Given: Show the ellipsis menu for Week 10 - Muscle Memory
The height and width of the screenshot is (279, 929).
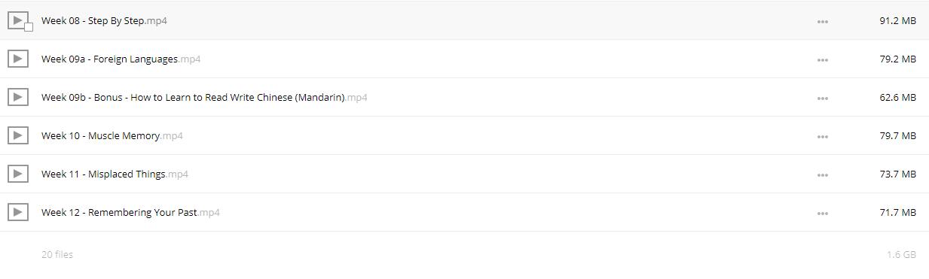Looking at the screenshot, I should click(x=822, y=137).
